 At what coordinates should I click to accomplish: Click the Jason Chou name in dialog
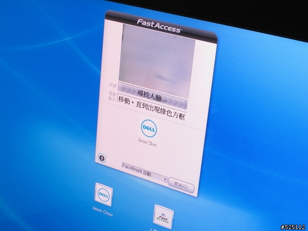tap(147, 142)
